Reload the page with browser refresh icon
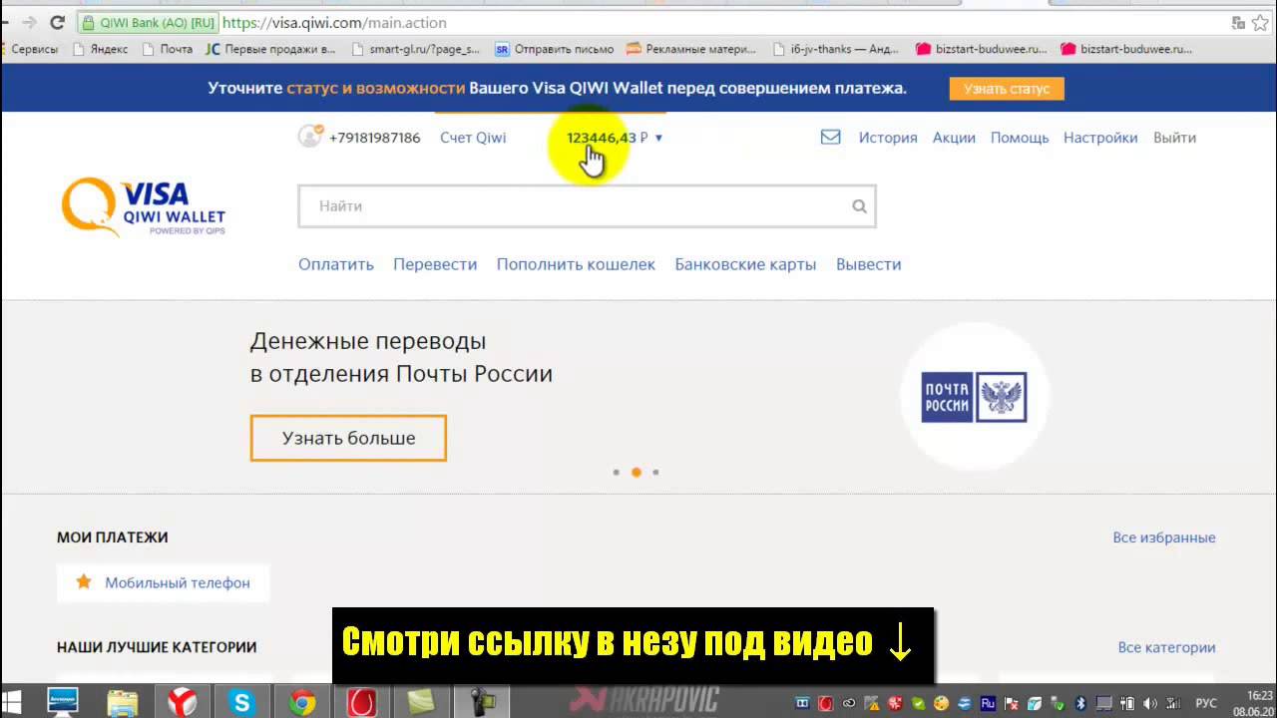1277x718 pixels. [x=57, y=22]
